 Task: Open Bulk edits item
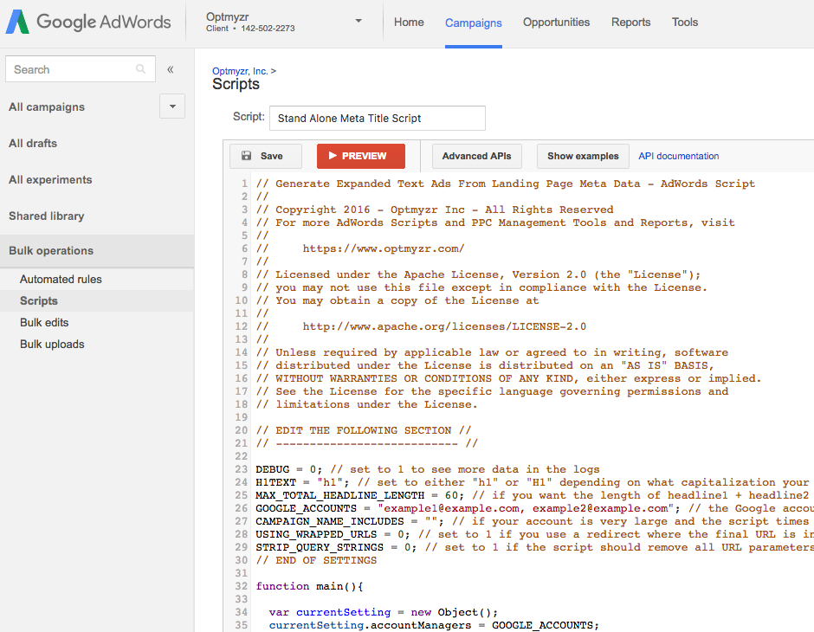[x=44, y=323]
